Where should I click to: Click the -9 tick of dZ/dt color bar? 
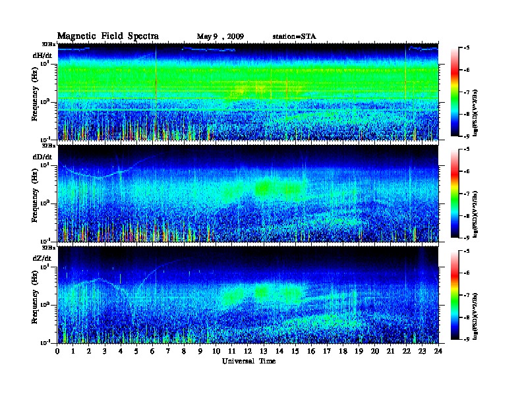[467, 339]
